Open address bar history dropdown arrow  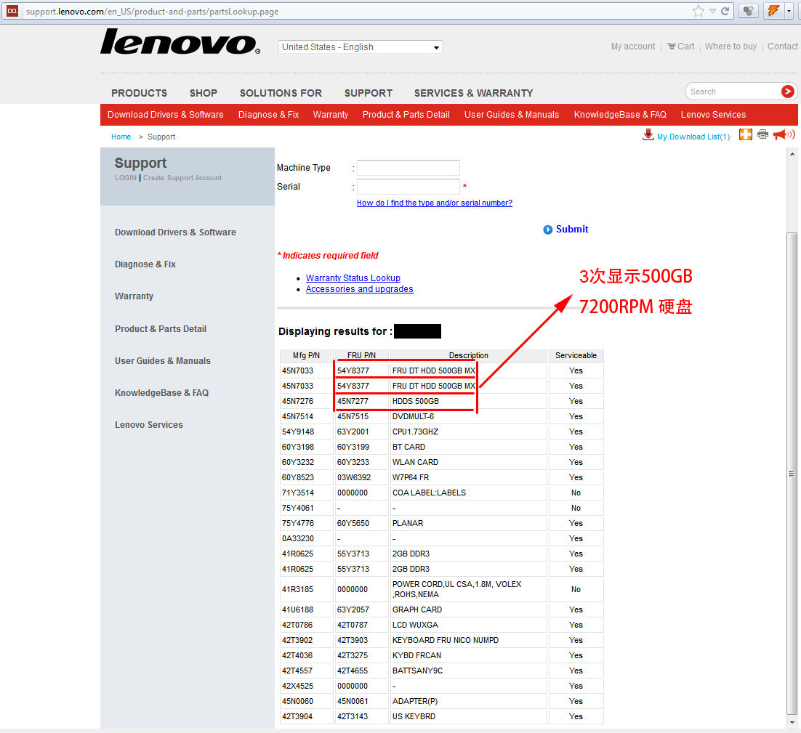pos(712,11)
